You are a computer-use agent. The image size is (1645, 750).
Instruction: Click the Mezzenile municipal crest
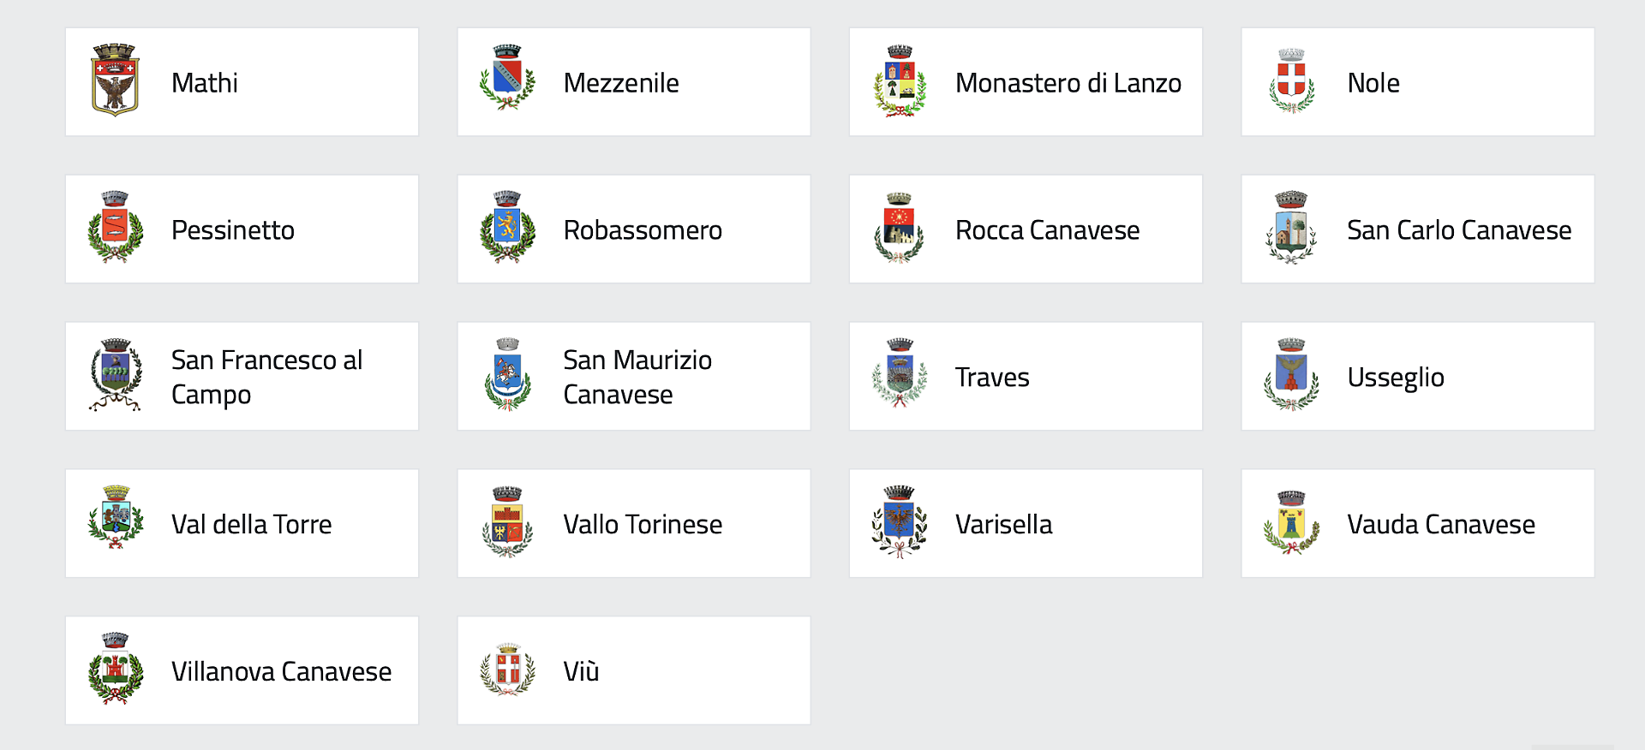click(507, 78)
